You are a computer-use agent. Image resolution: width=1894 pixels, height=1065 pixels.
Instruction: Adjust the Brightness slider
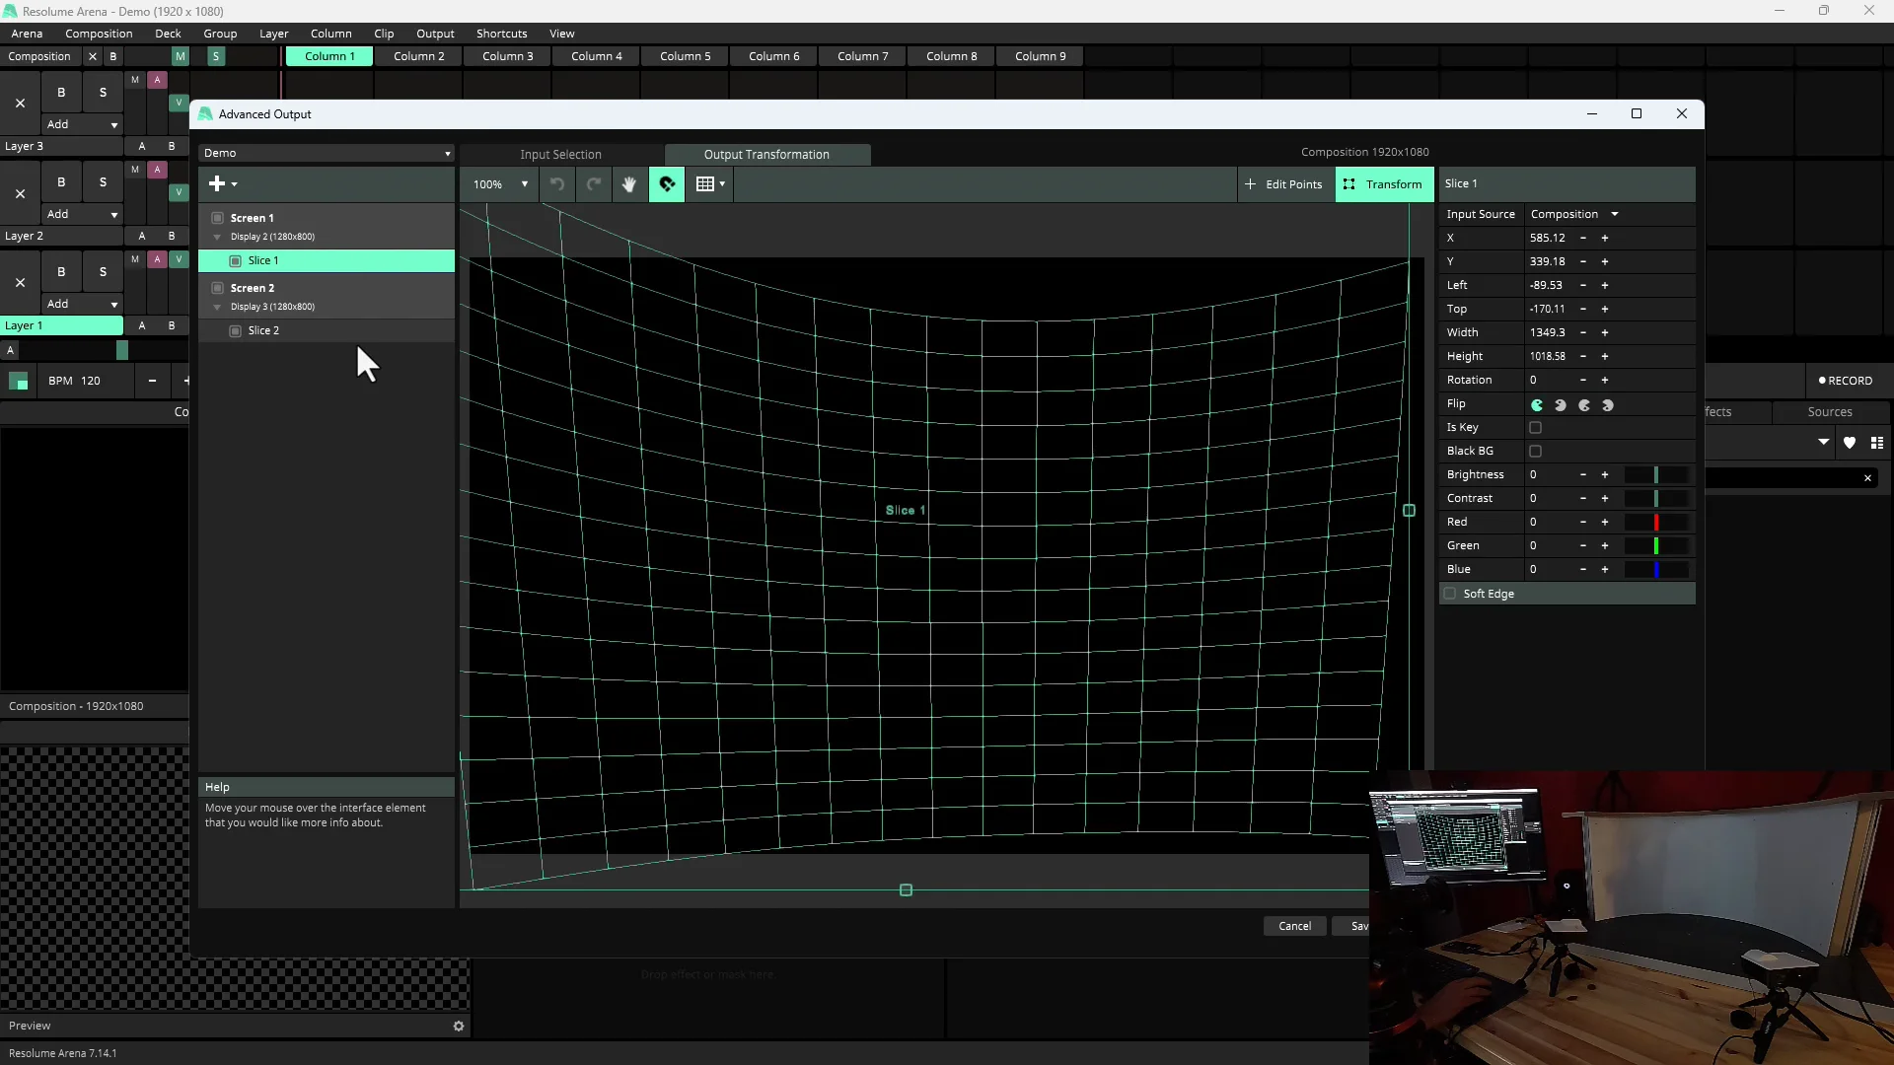point(1654,474)
